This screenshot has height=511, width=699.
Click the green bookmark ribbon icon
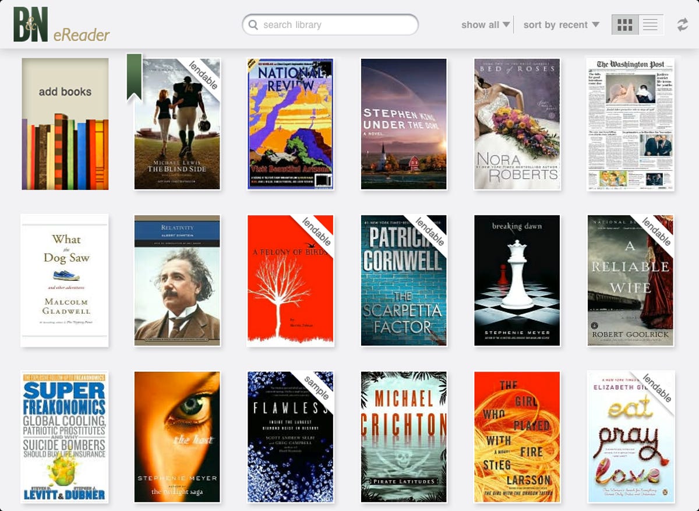pos(134,76)
